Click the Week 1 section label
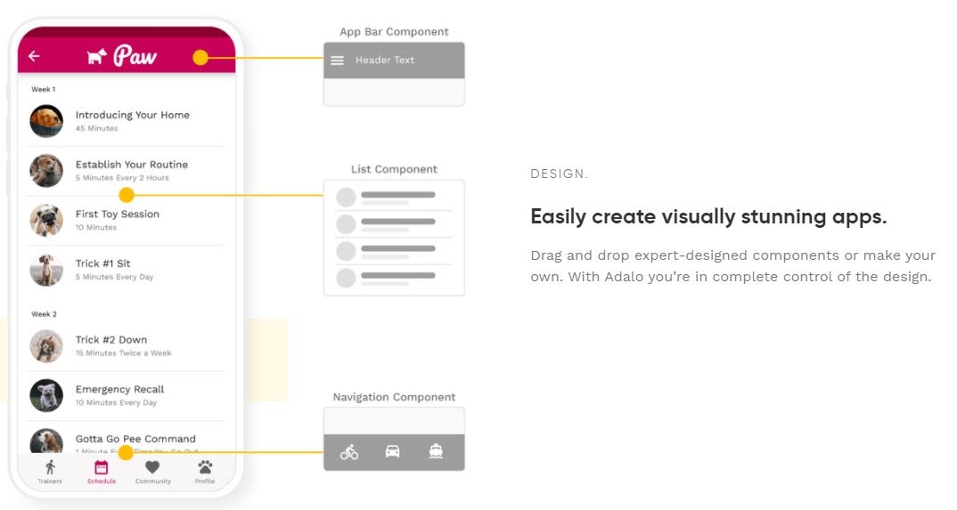This screenshot has width=957, height=510. pyautogui.click(x=44, y=89)
